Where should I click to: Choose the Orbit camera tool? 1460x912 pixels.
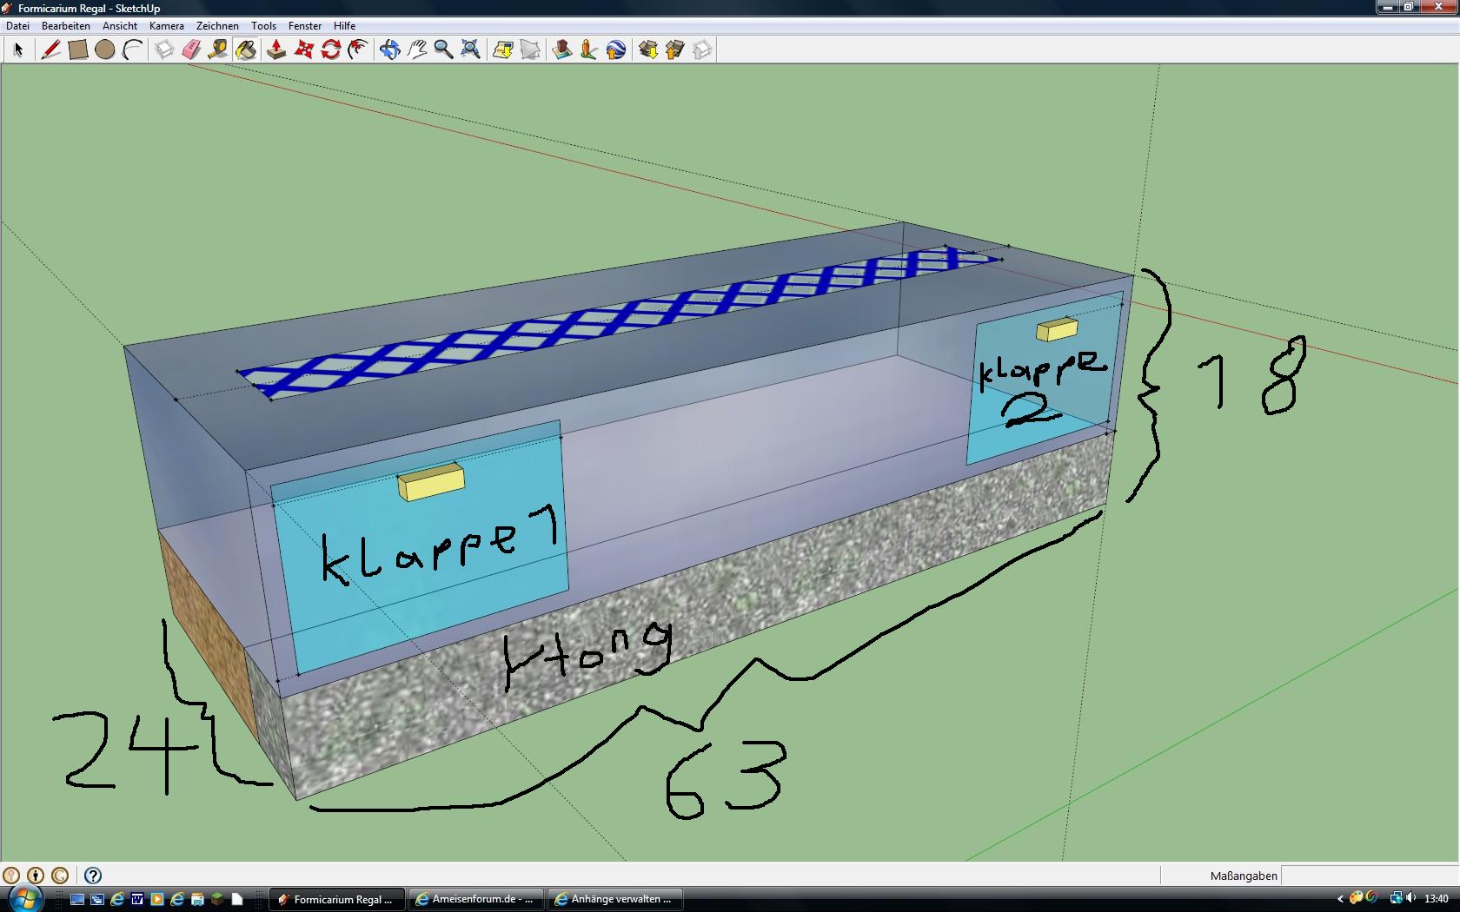389,50
